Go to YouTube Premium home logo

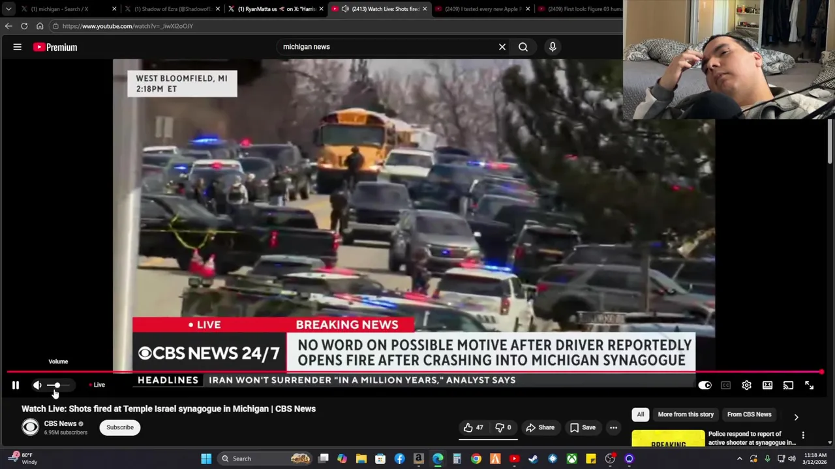coord(55,47)
